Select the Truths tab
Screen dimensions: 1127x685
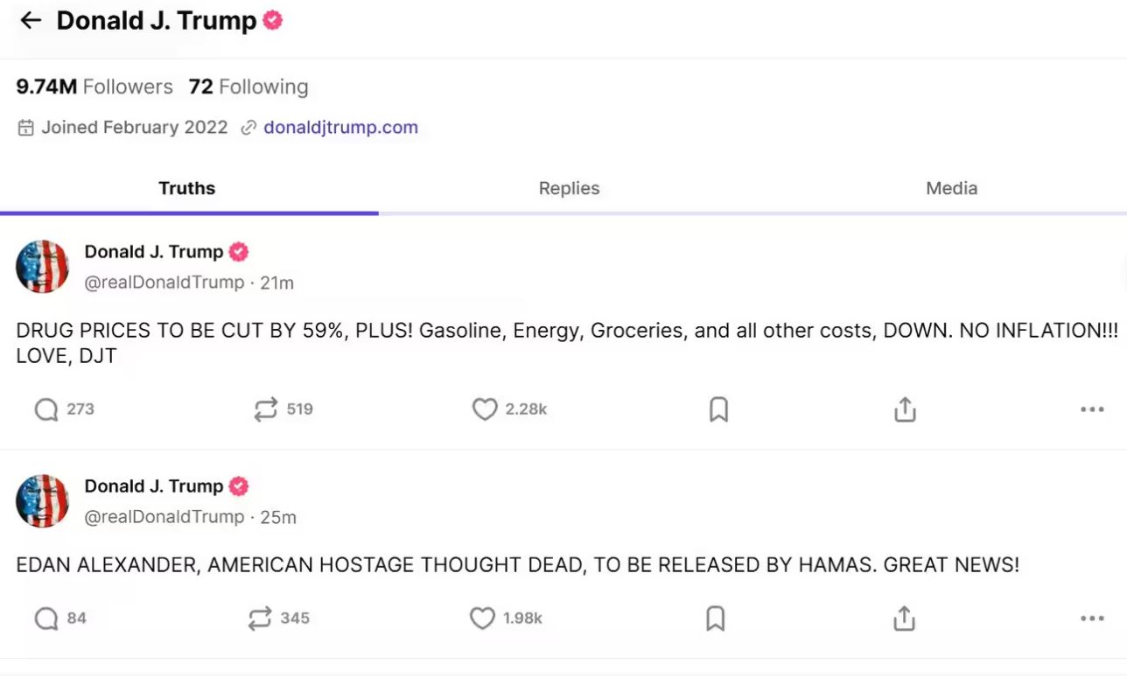point(186,188)
